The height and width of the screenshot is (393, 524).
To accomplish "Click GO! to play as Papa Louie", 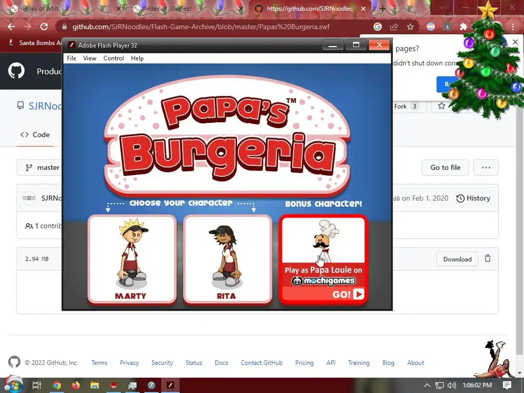I will [348, 294].
